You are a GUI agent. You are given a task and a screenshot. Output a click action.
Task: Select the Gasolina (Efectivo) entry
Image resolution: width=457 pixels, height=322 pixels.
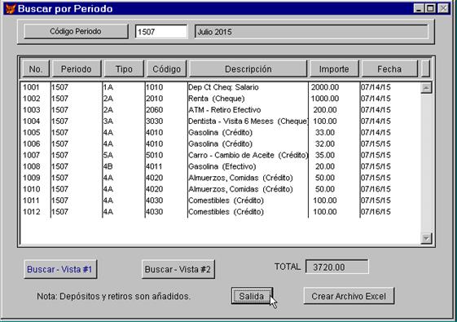[x=222, y=166]
